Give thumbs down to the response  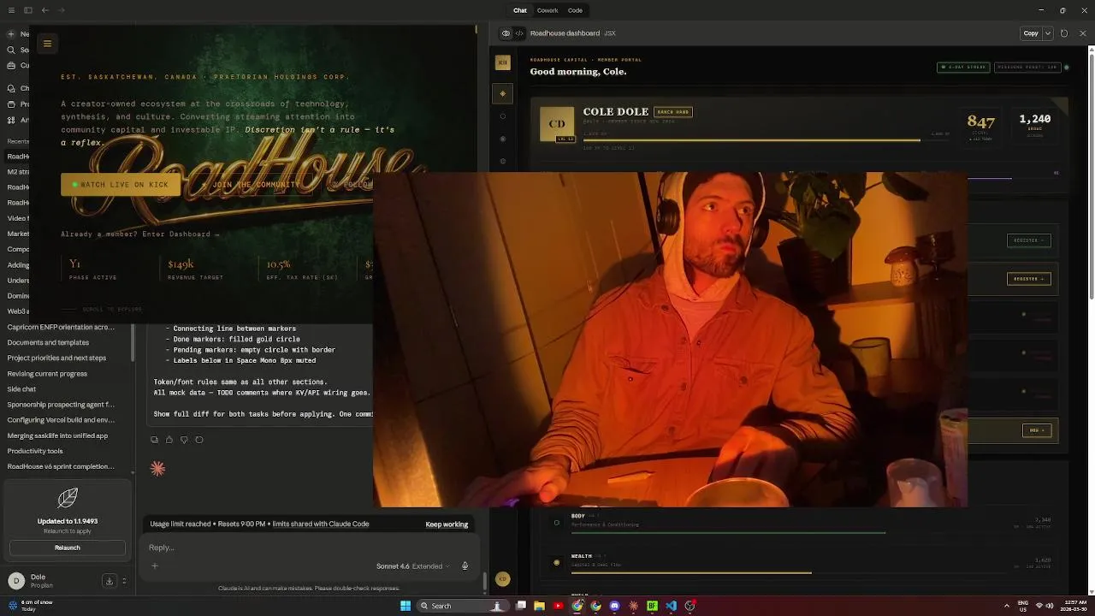click(184, 440)
